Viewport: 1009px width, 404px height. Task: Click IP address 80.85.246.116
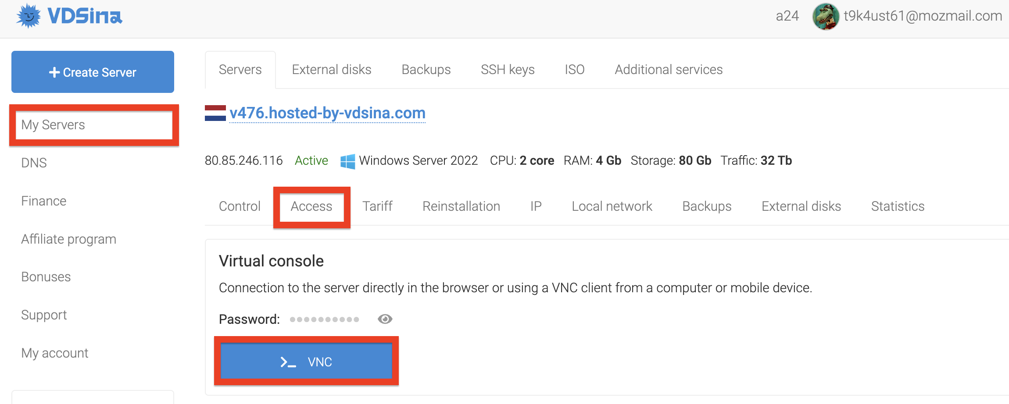pos(243,160)
